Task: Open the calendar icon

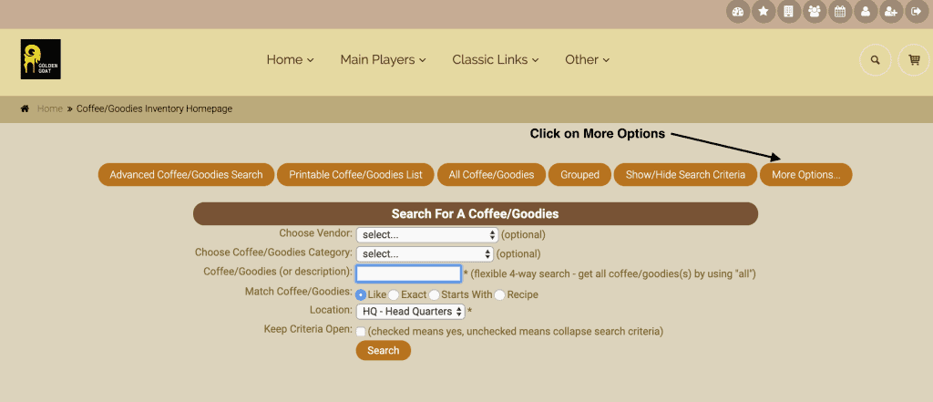Action: coord(840,12)
